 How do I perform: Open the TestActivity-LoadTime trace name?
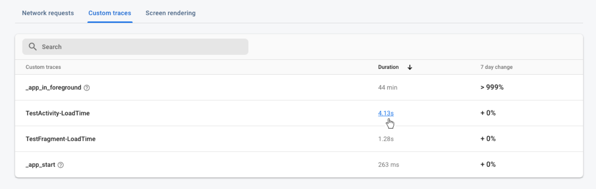[x=58, y=113]
